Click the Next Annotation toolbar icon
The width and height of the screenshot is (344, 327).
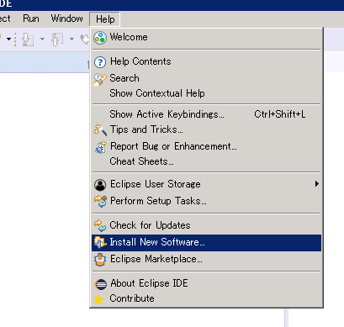(28, 40)
